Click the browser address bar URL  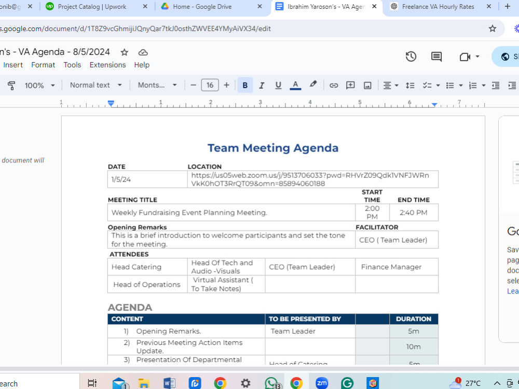[135, 29]
